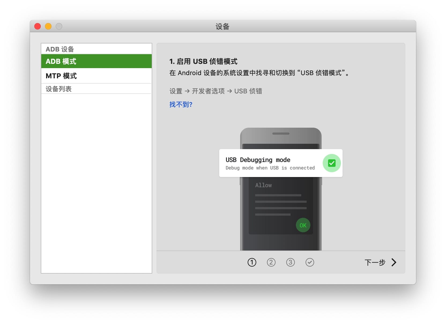Go to step 1 circle indicator
This screenshot has width=446, height=324.
tap(252, 262)
